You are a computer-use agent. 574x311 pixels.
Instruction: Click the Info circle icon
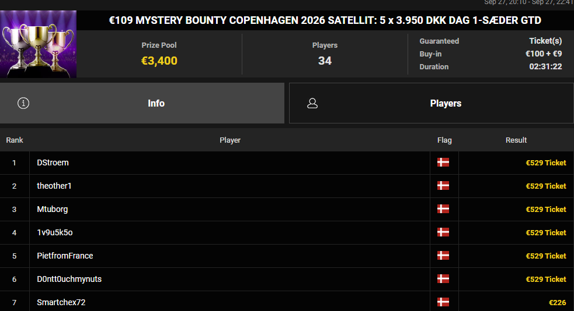pos(23,103)
